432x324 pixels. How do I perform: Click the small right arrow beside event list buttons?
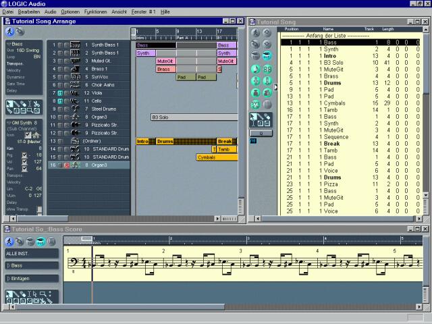point(275,87)
